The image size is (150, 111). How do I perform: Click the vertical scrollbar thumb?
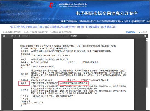[147, 64]
